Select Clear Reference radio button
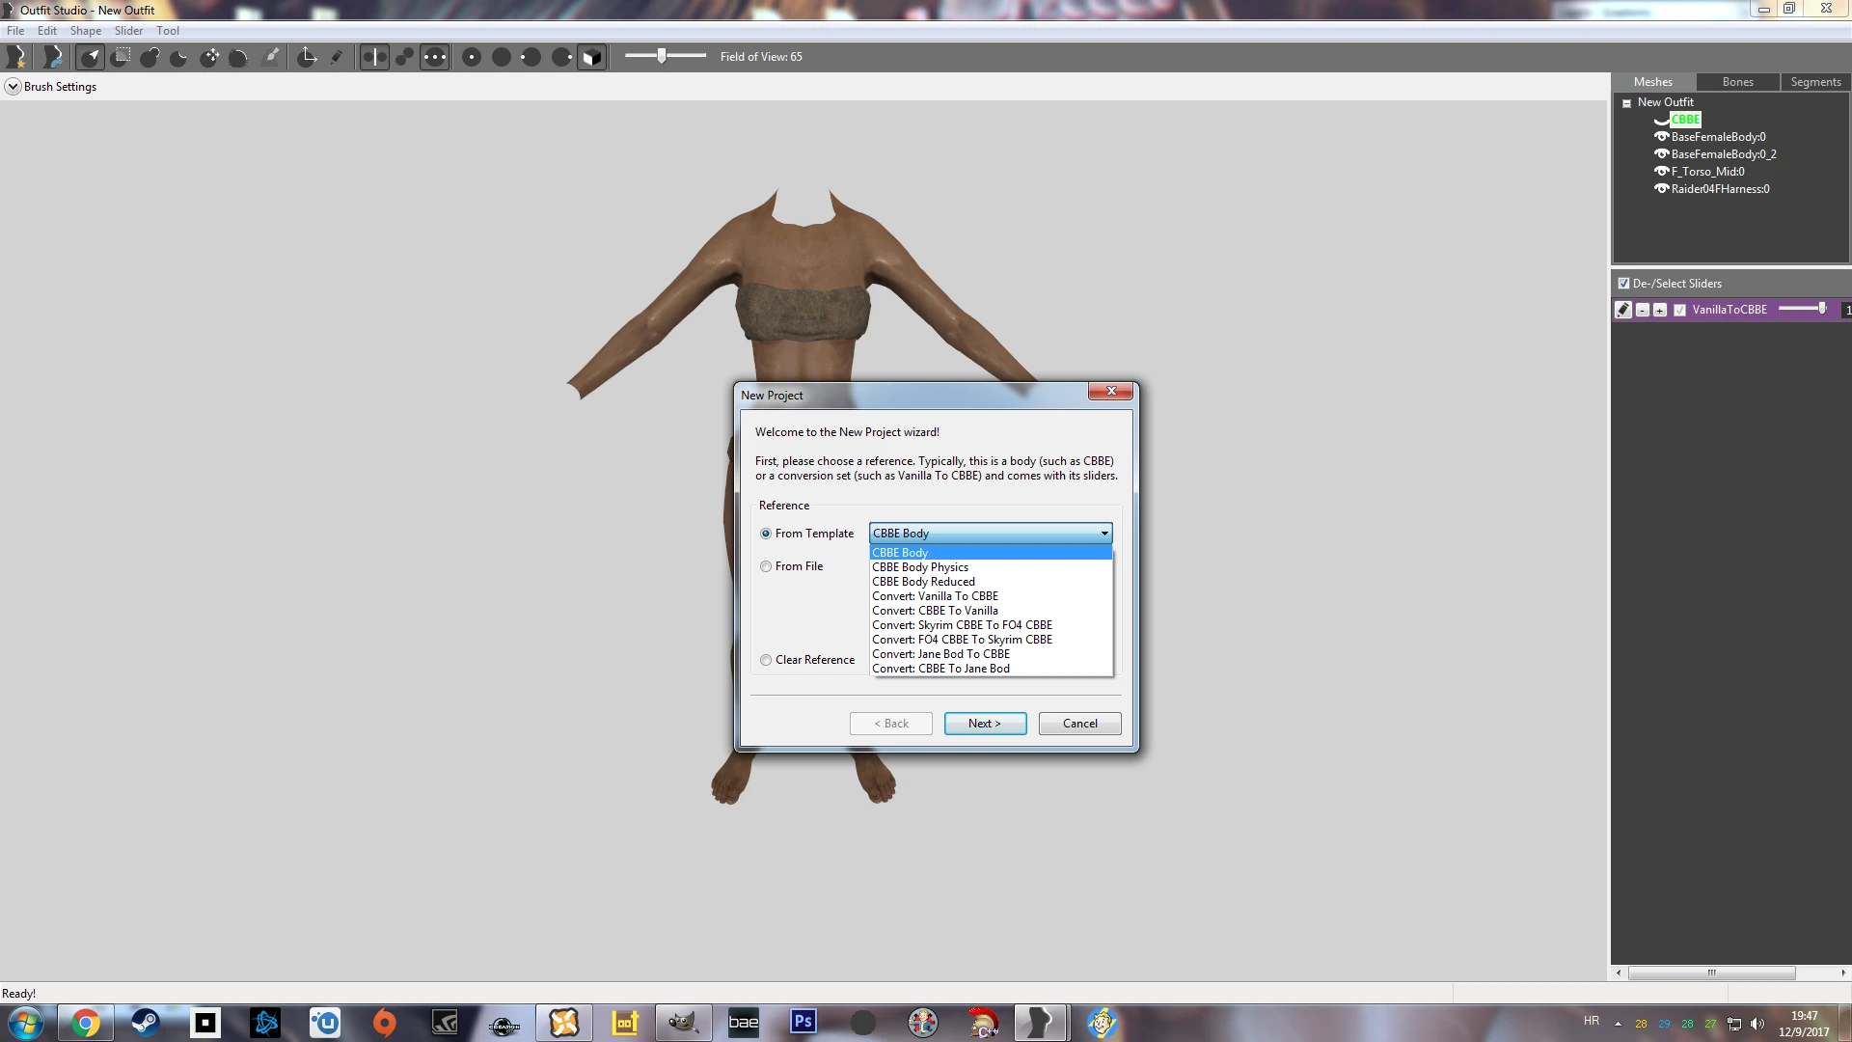 pos(766,660)
